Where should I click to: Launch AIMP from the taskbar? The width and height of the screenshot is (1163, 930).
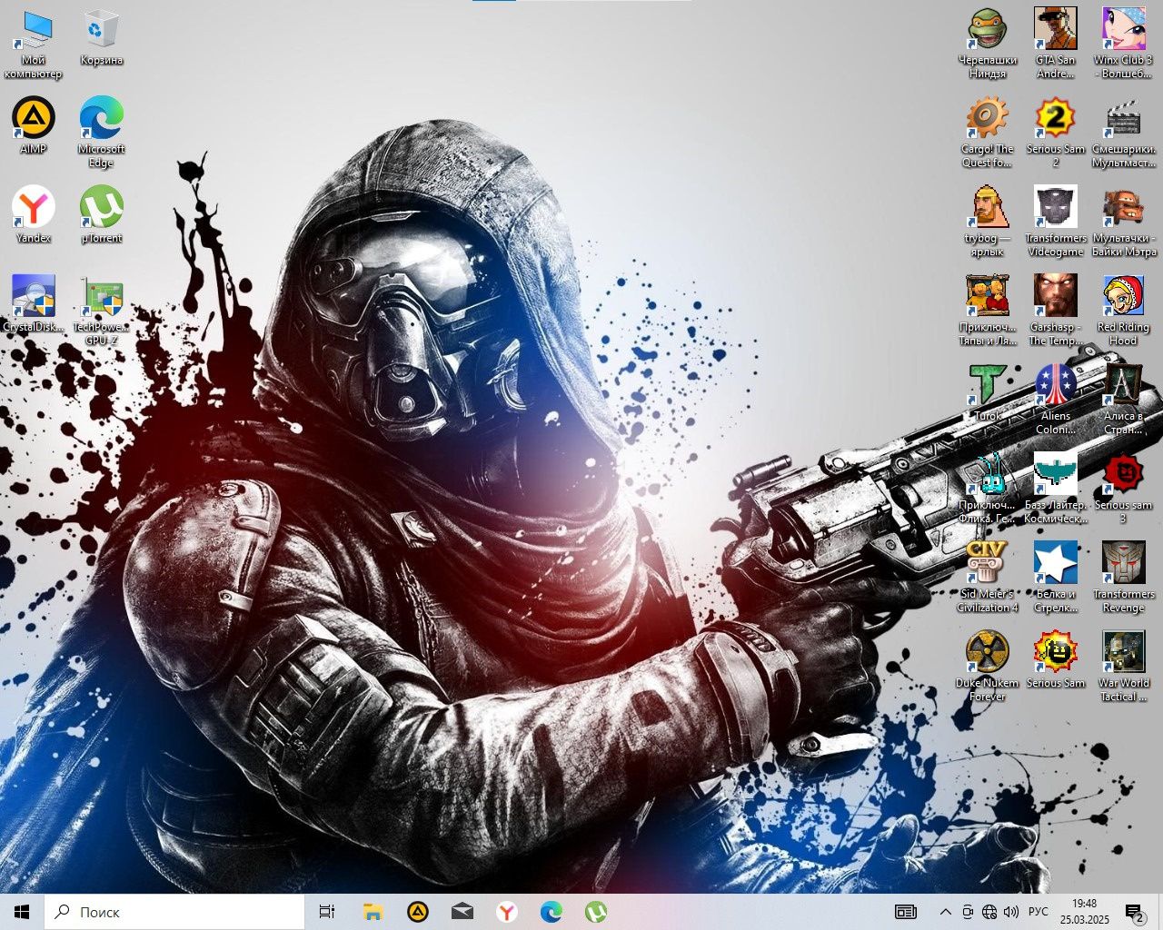417,912
